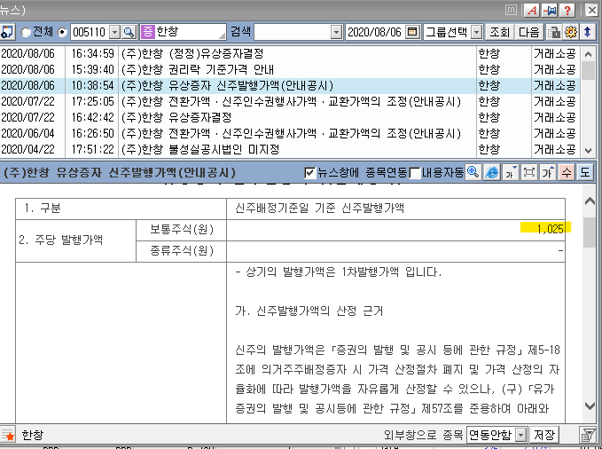Open the 검색 field dropdown arrow
Screen dimensions: 602x449
pos(336,32)
